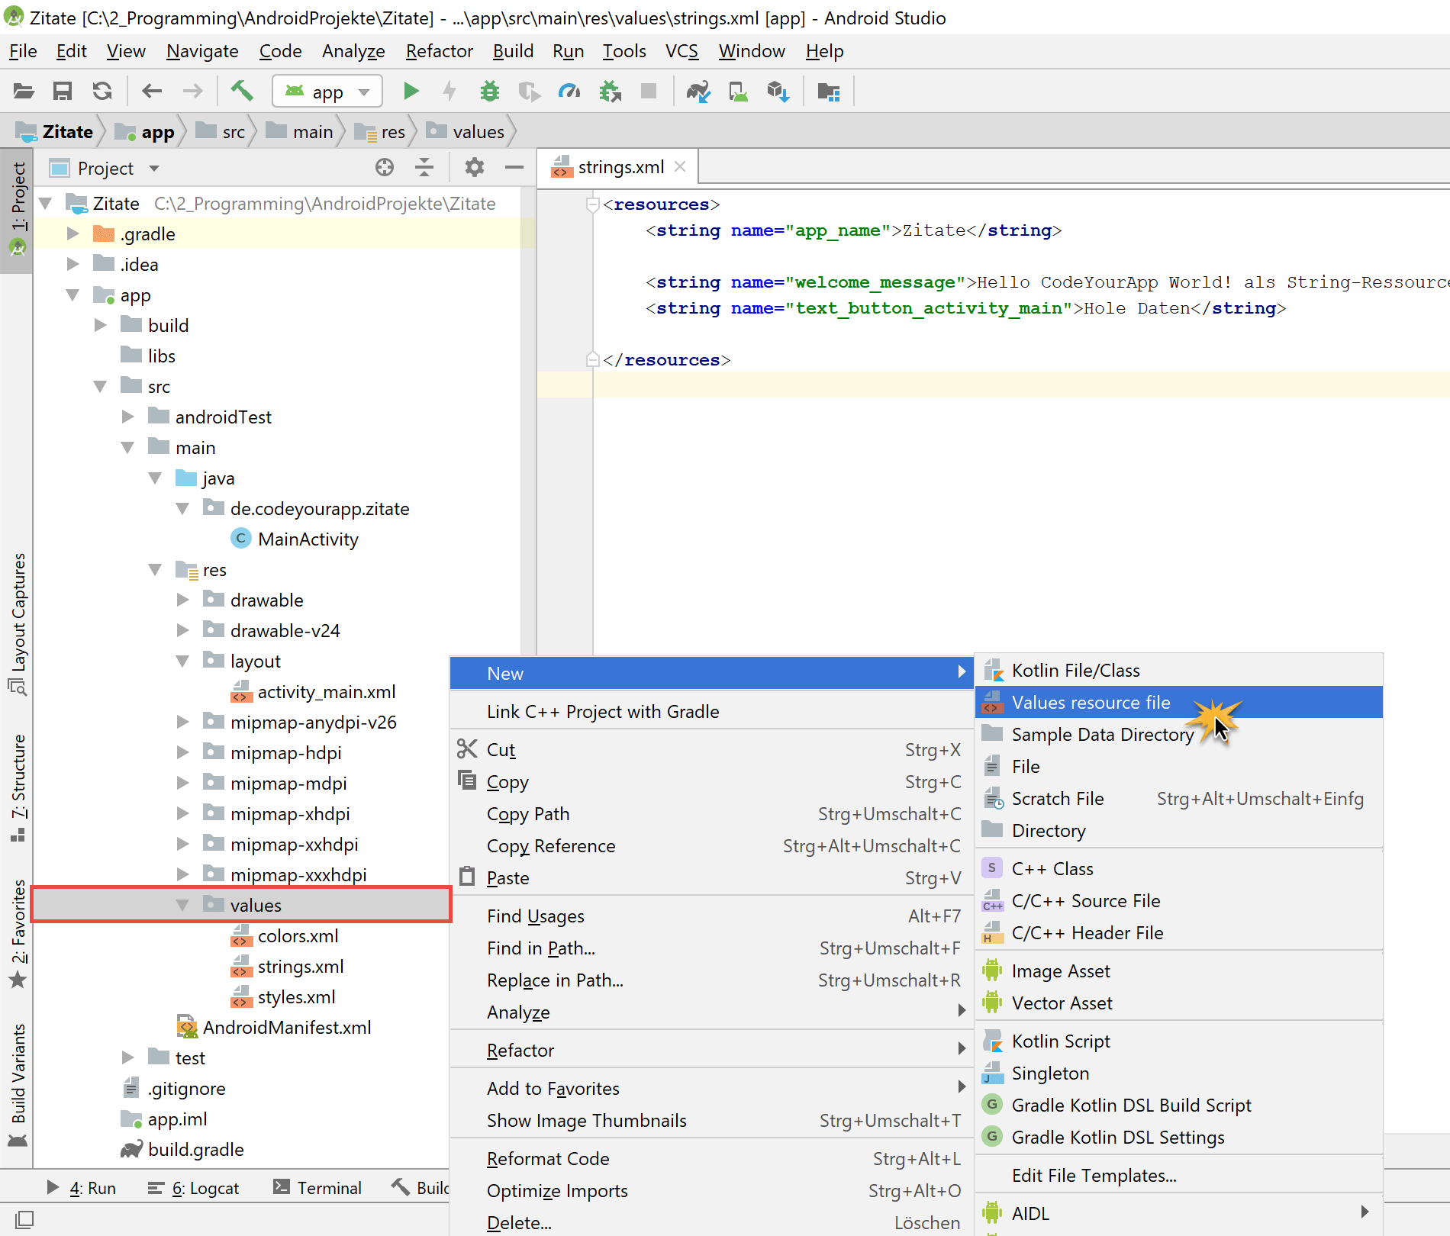Select Kotlin File/Class in New submenu

tap(1178, 670)
